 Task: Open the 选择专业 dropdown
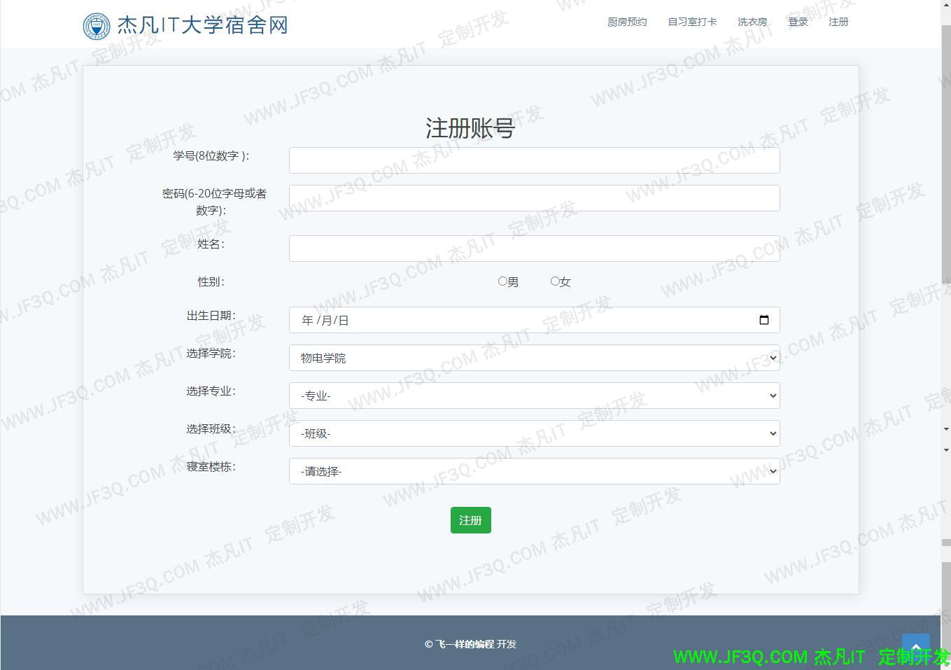click(534, 396)
